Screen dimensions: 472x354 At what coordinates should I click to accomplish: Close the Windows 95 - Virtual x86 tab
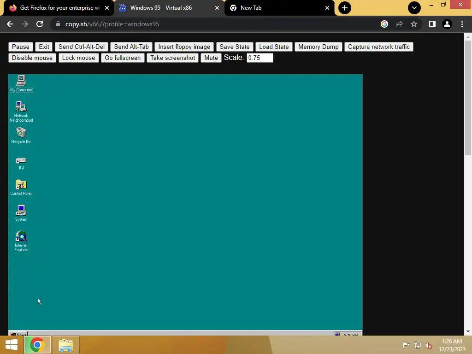217,8
